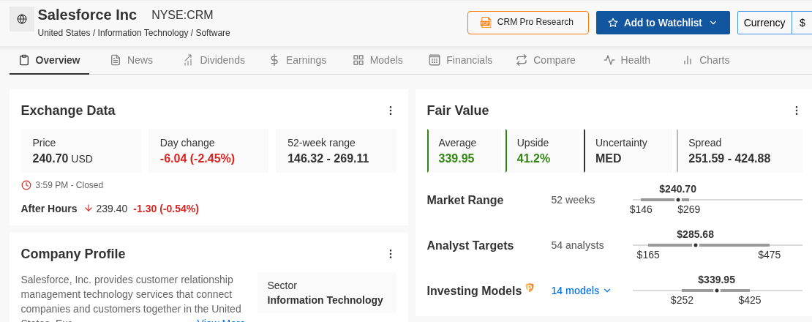Click the clipboard icon of the Overview tab
This screenshot has width=812, height=322.
point(24,60)
